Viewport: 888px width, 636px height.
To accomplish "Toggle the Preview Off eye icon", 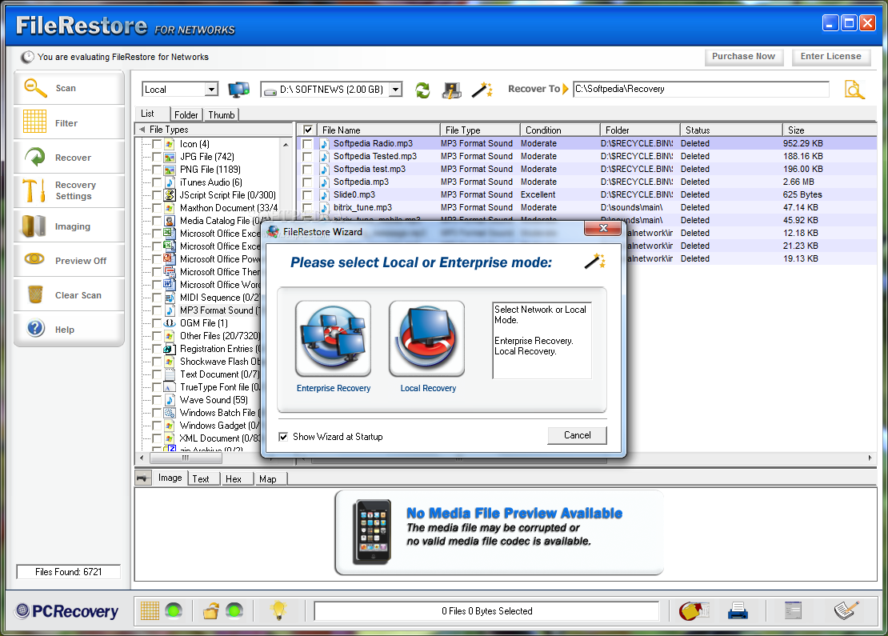I will (x=34, y=259).
